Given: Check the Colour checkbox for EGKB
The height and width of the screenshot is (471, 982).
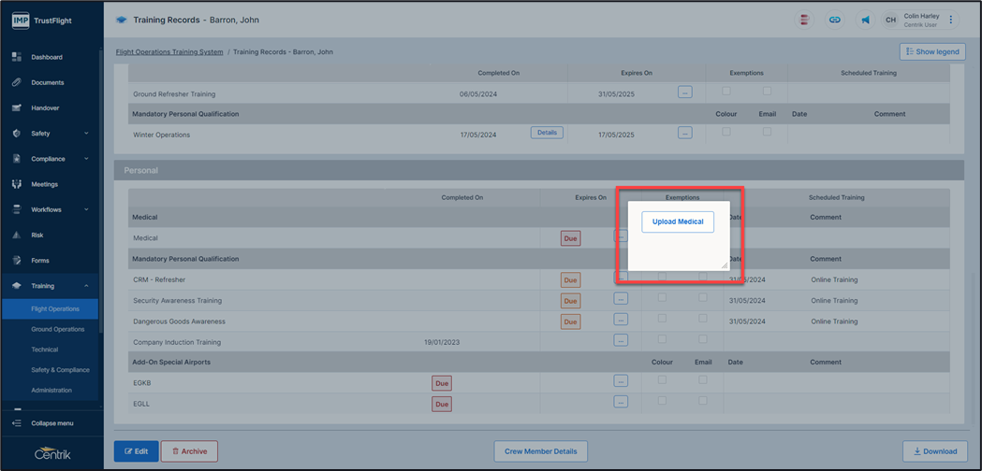Looking at the screenshot, I should point(662,380).
